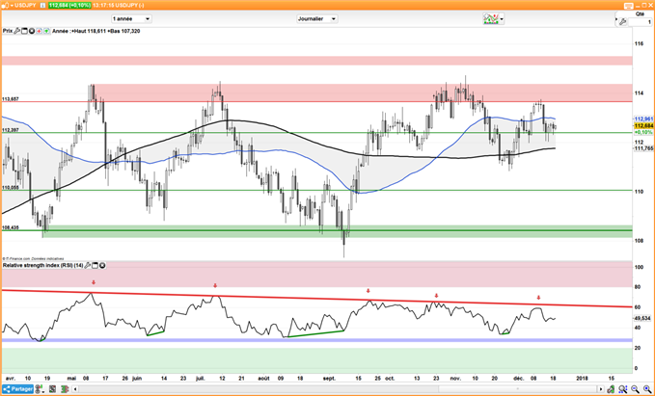Click the 112,397 support level label
Screen dimensions: 655x396
pyautogui.click(x=11, y=130)
